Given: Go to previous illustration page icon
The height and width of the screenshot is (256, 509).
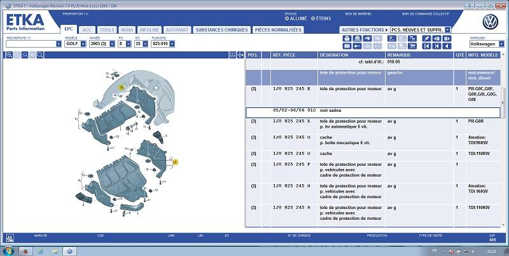Looking at the screenshot, I should point(436,38).
